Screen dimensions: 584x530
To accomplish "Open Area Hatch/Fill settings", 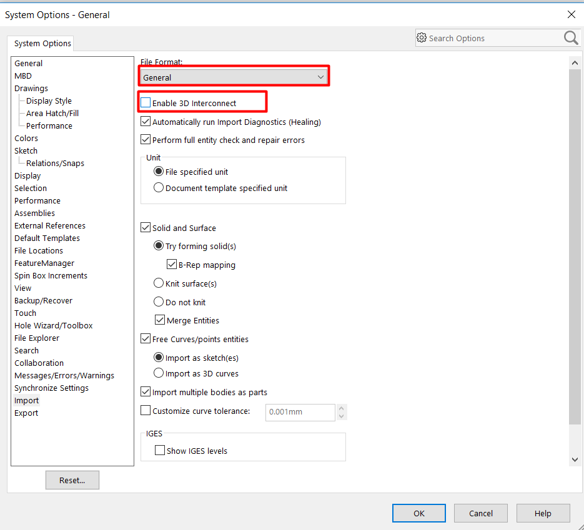I will click(x=52, y=113).
